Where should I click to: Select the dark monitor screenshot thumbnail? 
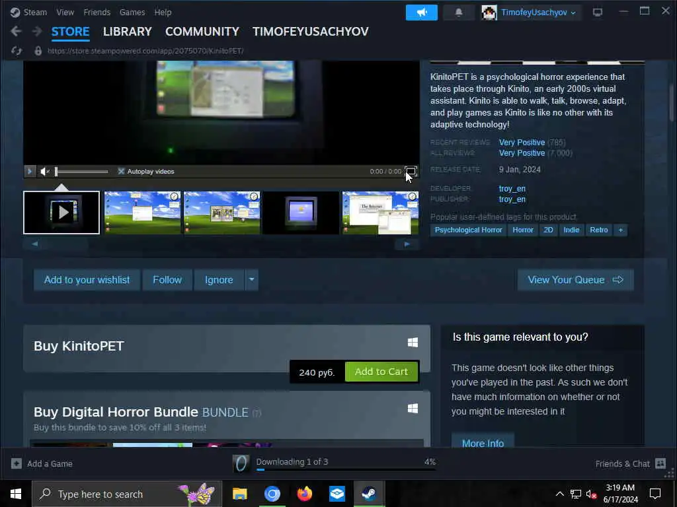[301, 213]
